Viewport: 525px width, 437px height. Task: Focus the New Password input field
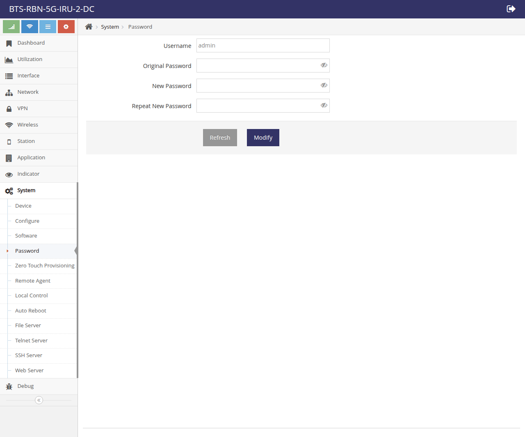click(x=263, y=86)
